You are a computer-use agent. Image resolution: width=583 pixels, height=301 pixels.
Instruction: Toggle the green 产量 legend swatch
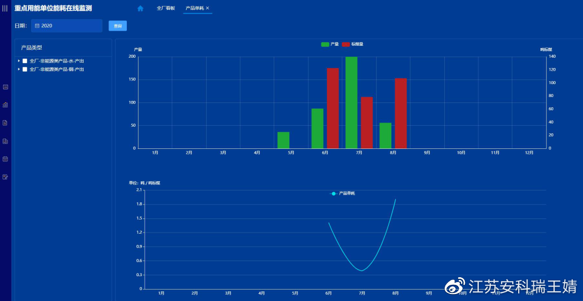pos(325,44)
